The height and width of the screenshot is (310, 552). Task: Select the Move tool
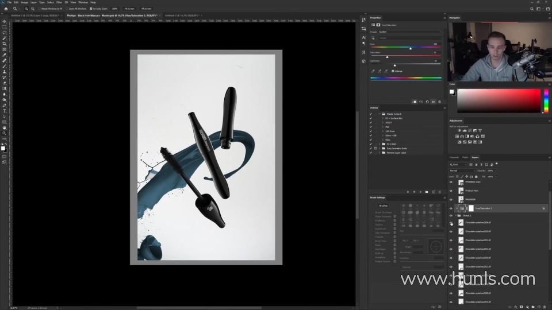pyautogui.click(x=4, y=21)
